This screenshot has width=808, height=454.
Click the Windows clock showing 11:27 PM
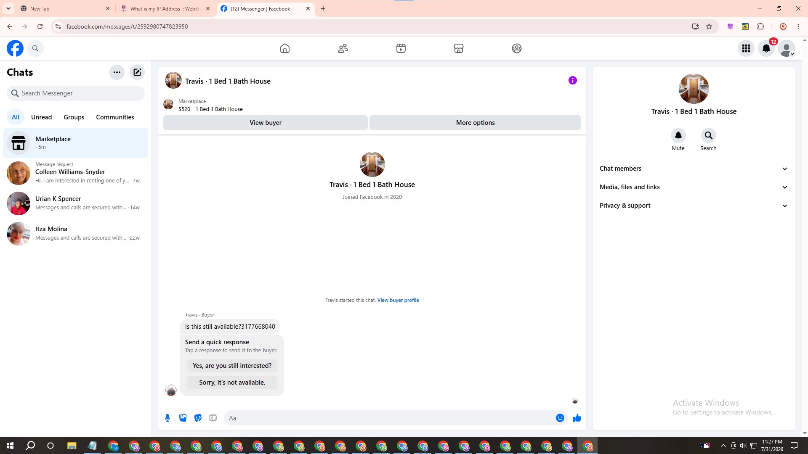(772, 446)
